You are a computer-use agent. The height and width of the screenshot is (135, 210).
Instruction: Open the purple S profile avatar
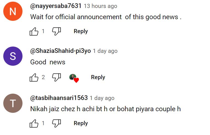click(13, 56)
